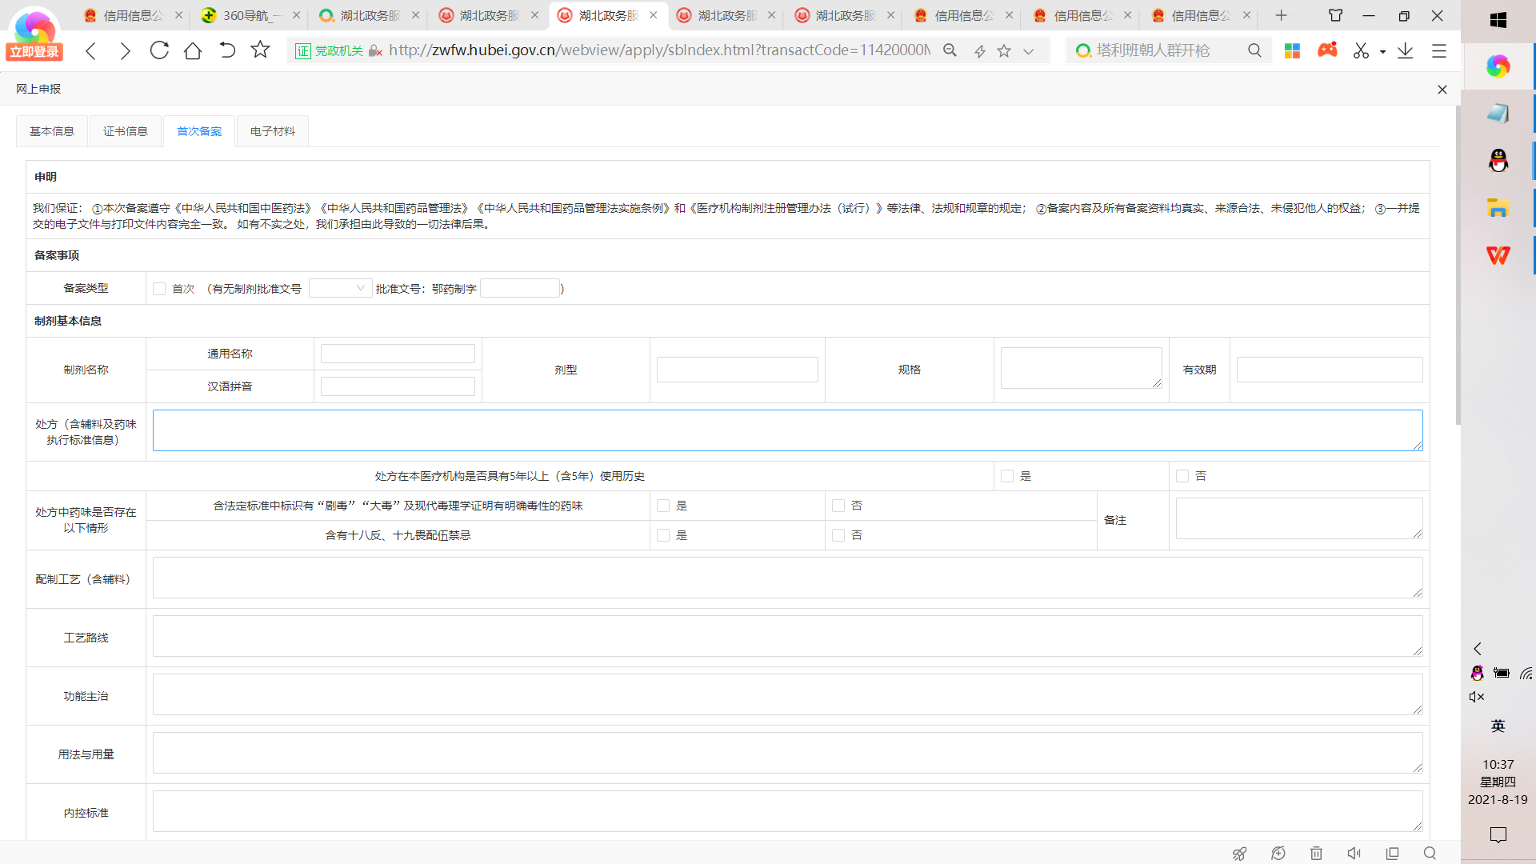Open a new browser tab with plus

(x=1281, y=15)
